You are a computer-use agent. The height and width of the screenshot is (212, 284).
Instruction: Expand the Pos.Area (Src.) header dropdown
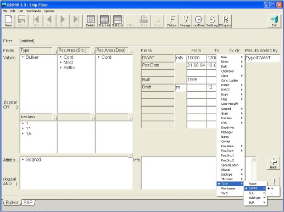tap(92, 52)
